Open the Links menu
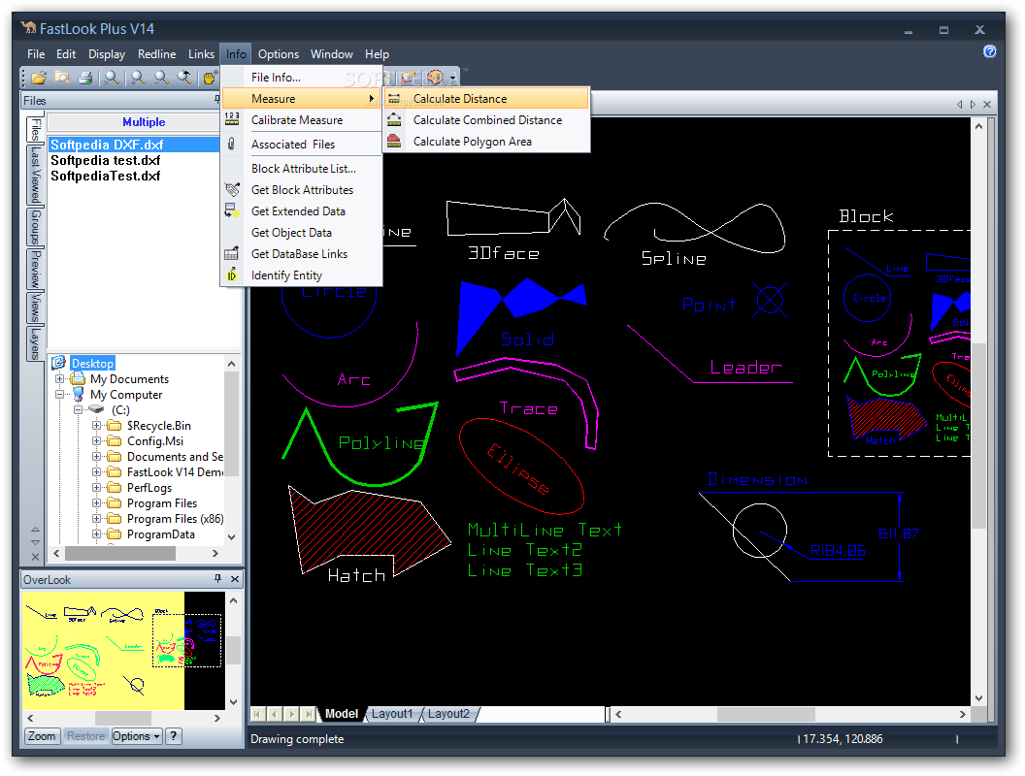 click(x=201, y=54)
